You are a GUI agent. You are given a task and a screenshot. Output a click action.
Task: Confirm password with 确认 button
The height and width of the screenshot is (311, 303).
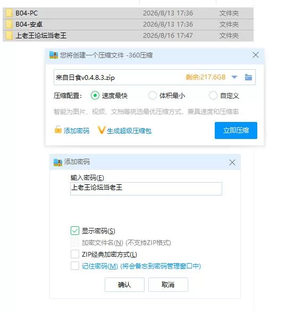click(x=124, y=284)
